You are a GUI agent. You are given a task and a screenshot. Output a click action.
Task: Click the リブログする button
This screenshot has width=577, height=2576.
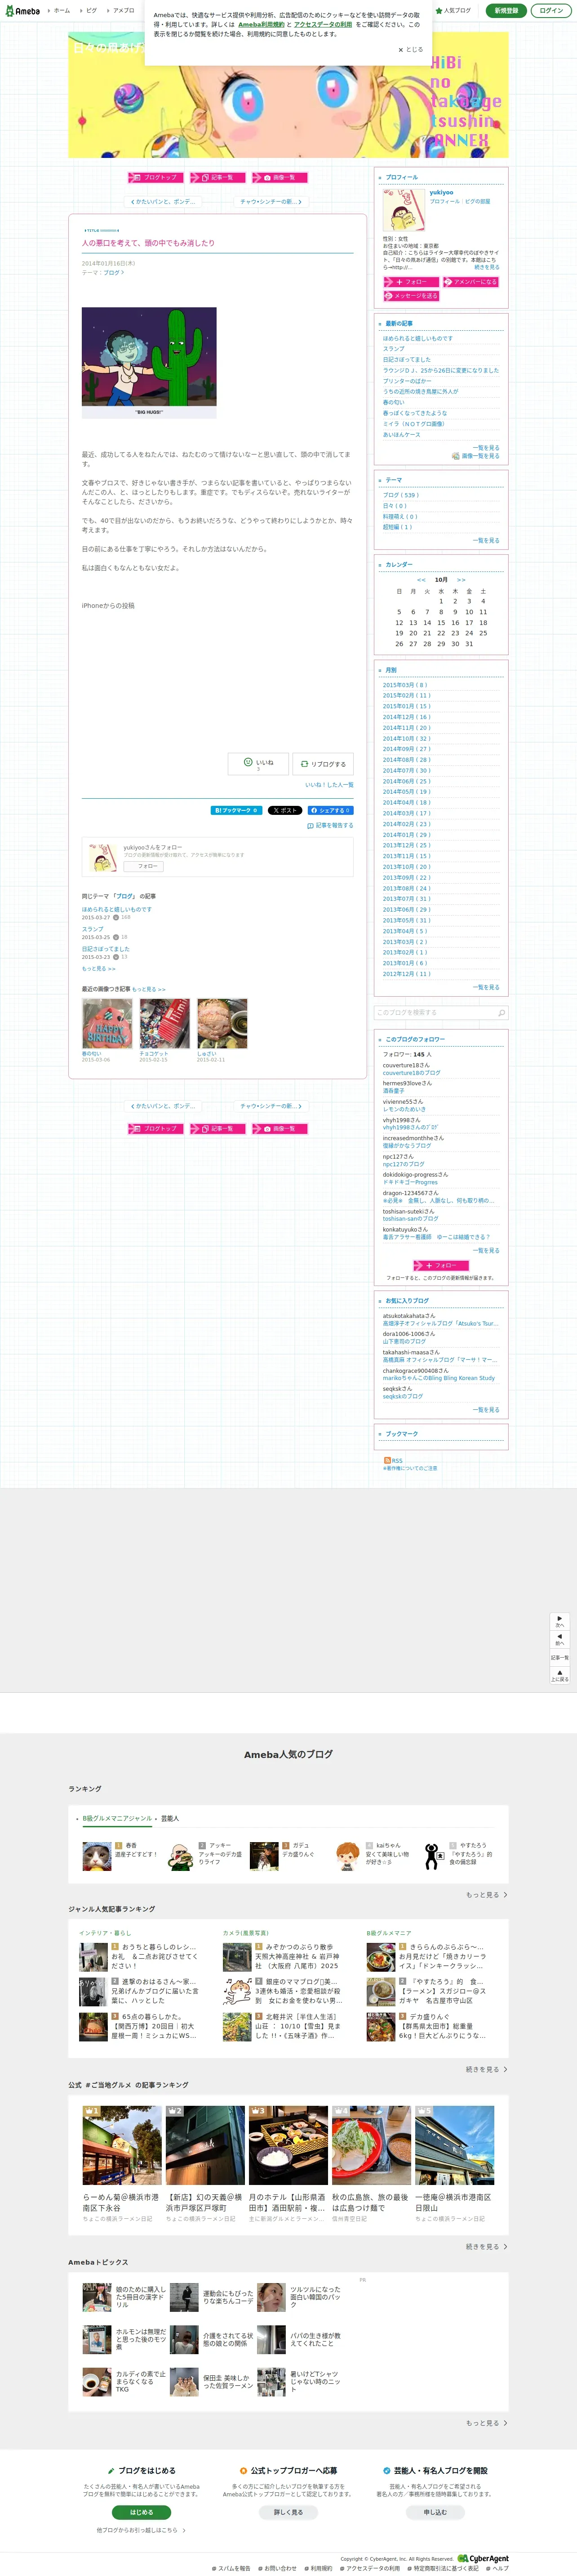[323, 764]
